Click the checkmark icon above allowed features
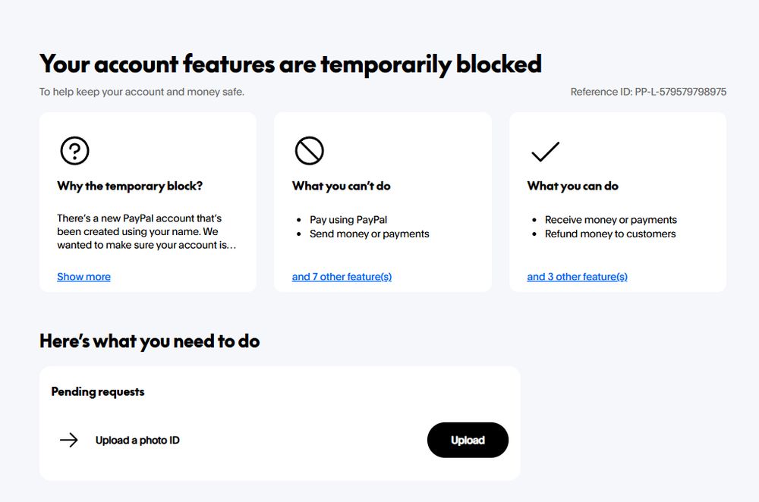 pyautogui.click(x=543, y=152)
